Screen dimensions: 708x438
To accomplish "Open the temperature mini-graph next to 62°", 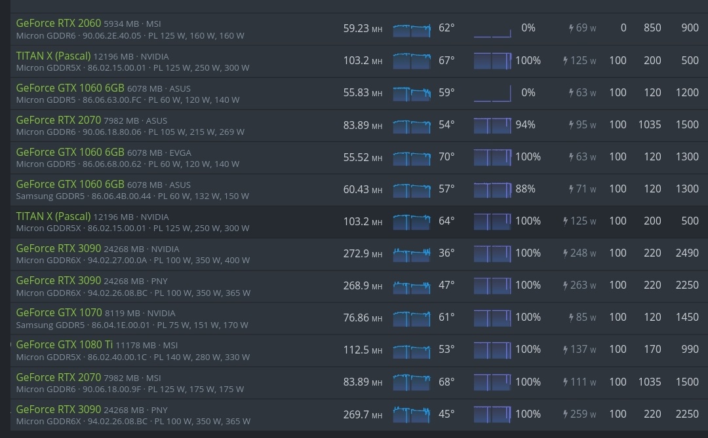I will click(412, 29).
